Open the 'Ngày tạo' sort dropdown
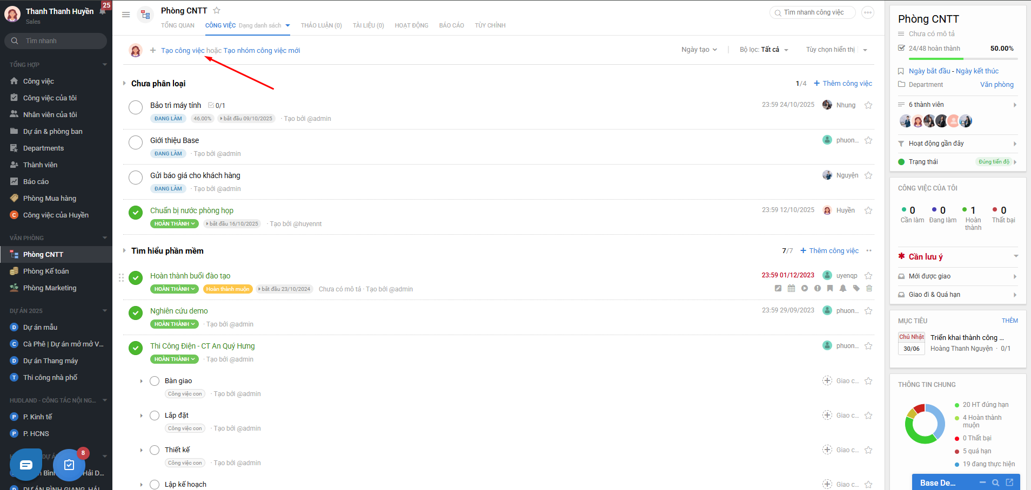Screen dimensions: 1031x490 coord(699,50)
